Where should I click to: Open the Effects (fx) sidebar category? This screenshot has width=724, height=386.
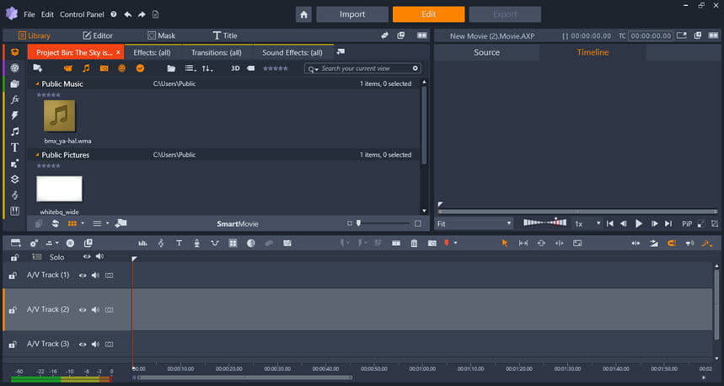pyautogui.click(x=15, y=99)
